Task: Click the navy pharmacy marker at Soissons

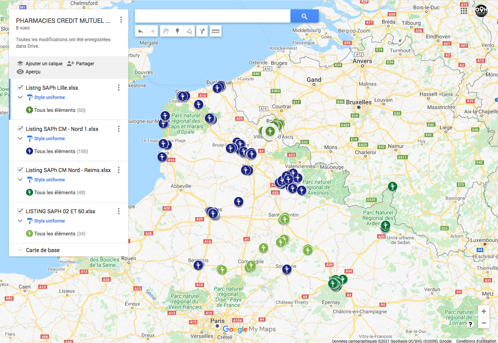Action: [x=287, y=269]
